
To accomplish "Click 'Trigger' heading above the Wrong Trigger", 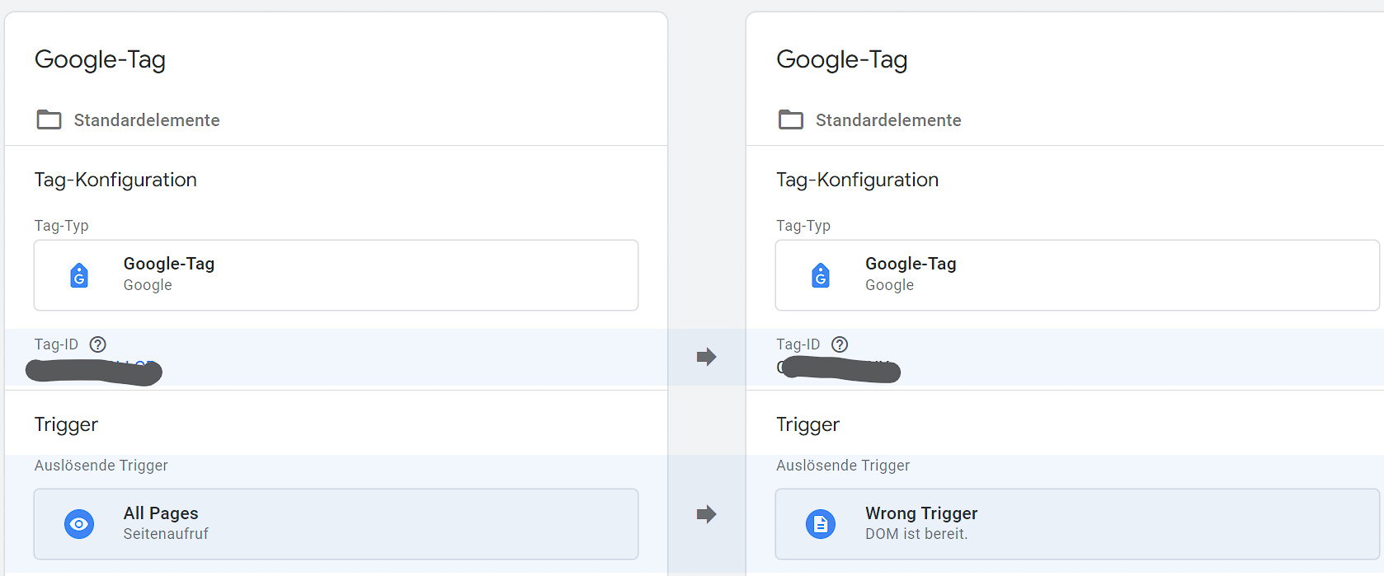I will tap(807, 424).
